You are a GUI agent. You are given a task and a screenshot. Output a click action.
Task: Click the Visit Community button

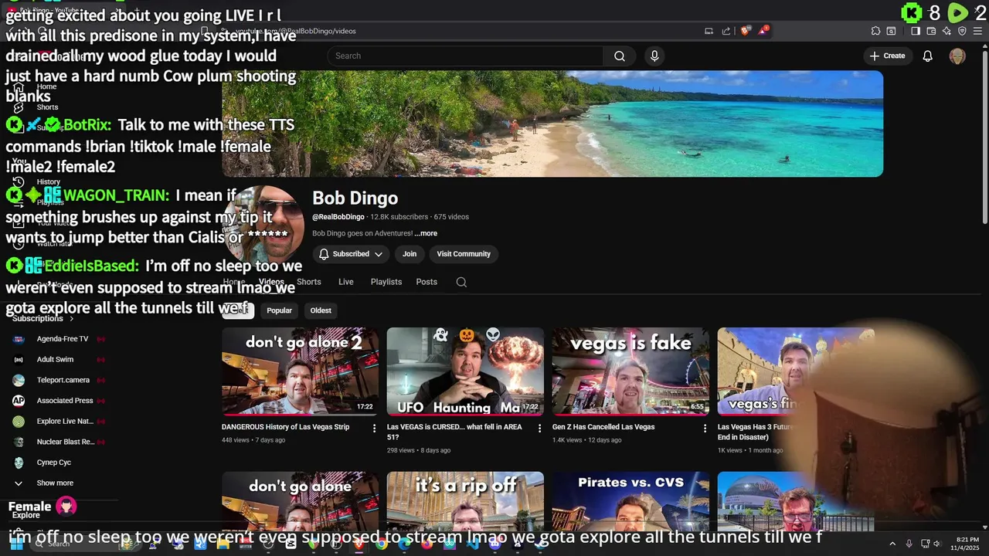tap(464, 254)
